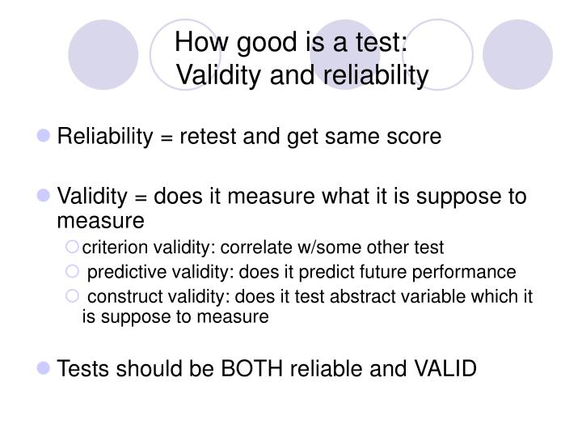
Task: Click the hollow circle behind 'How good'
Action: pyautogui.click(x=185, y=55)
